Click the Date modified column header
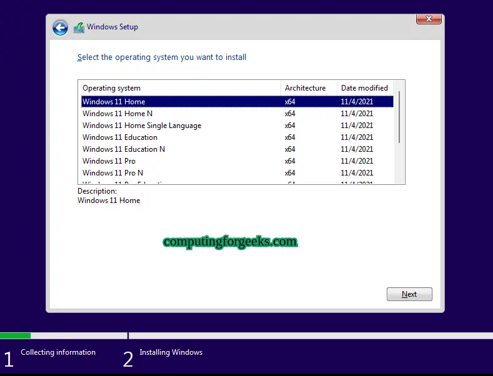Viewport: 493px width, 376px height. [x=365, y=88]
